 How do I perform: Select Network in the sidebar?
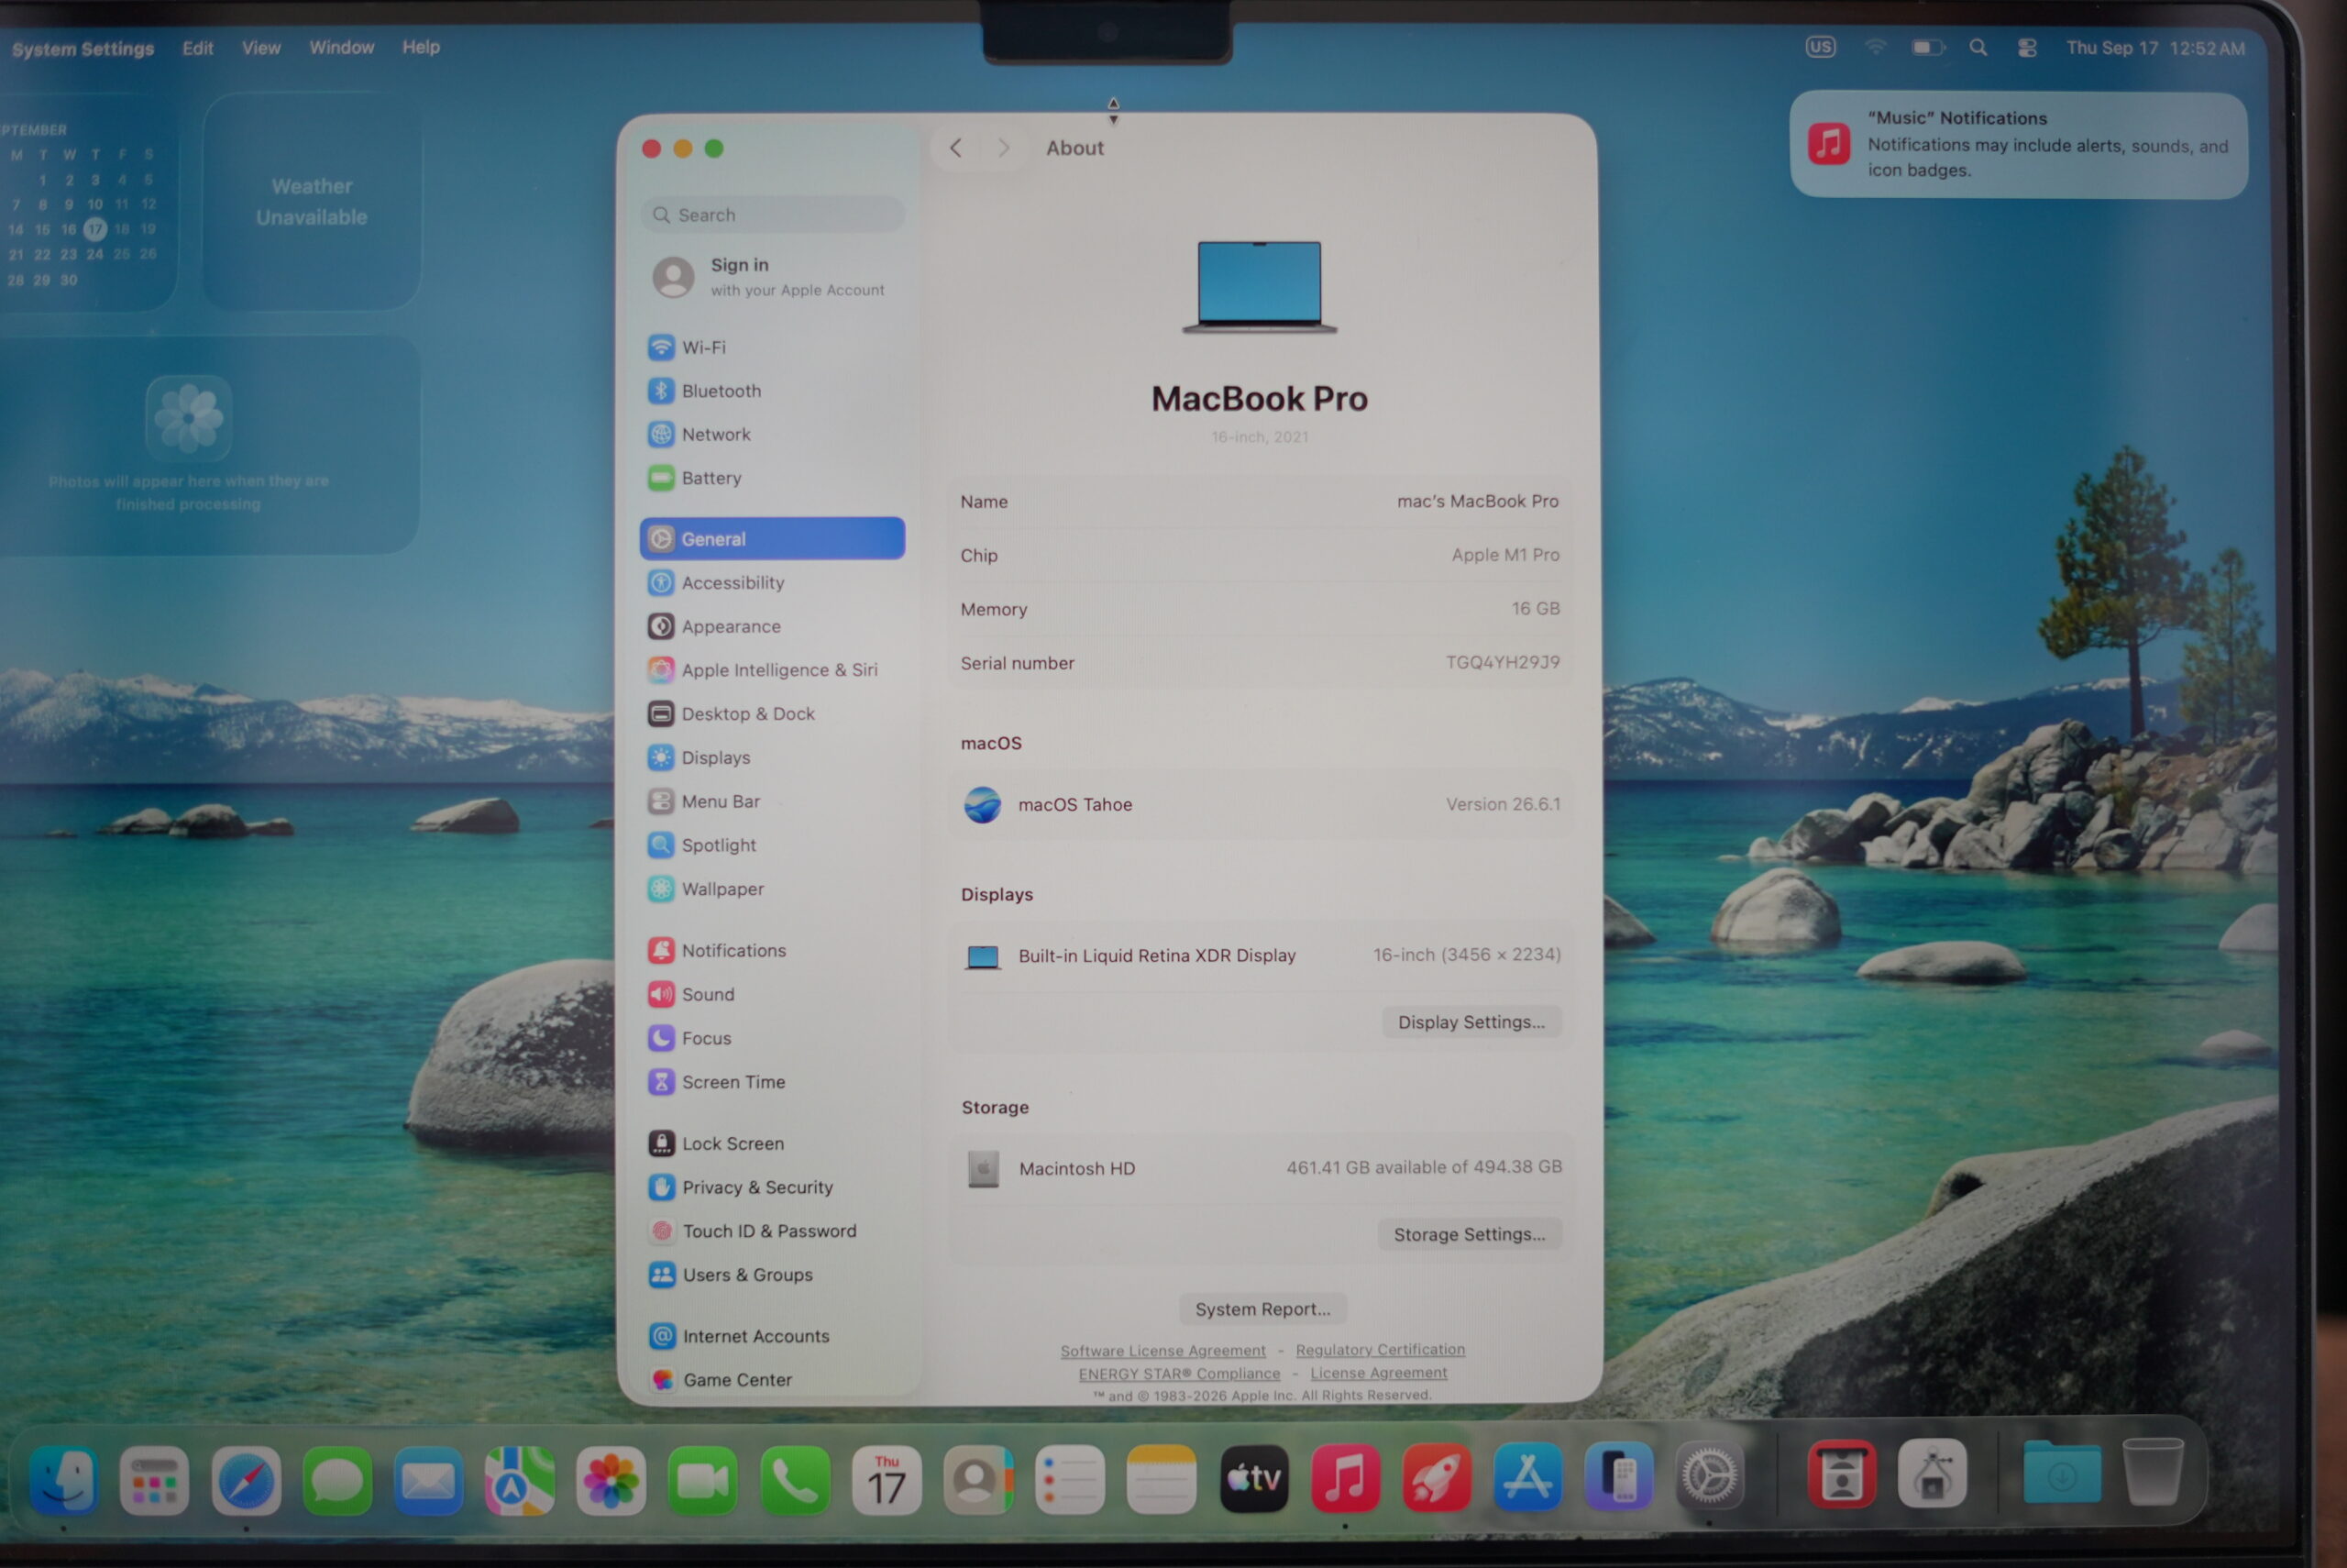[x=772, y=435]
